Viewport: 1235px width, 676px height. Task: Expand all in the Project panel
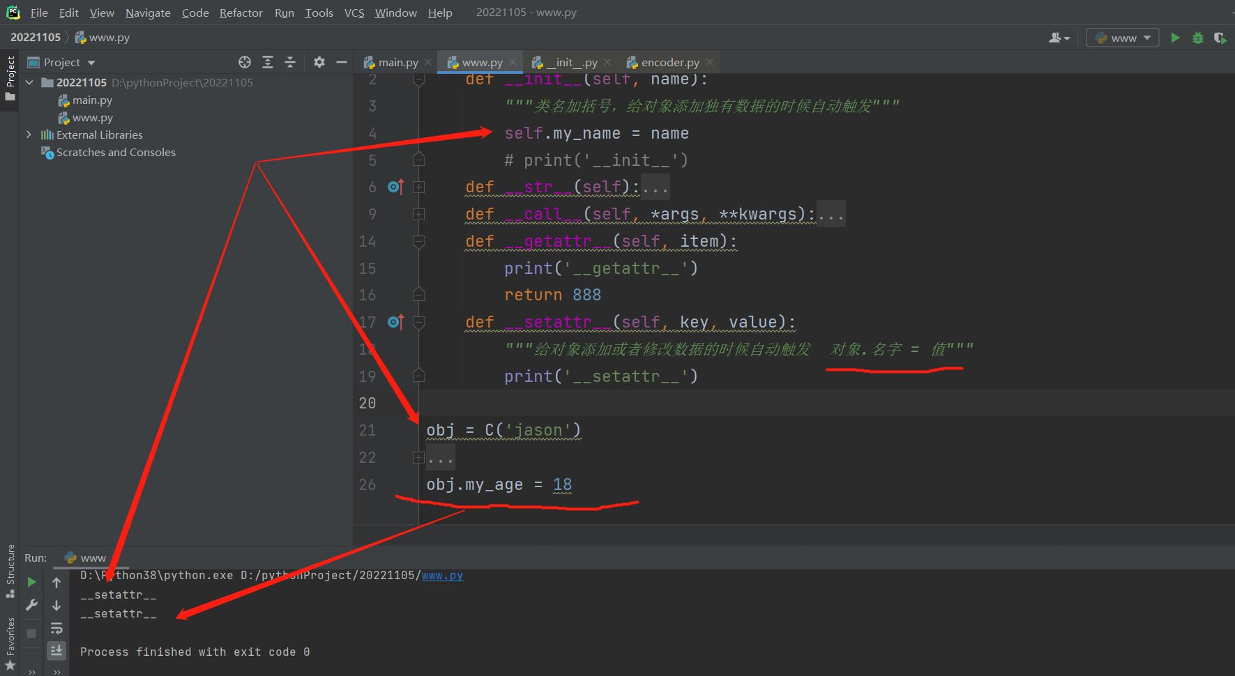tap(268, 63)
